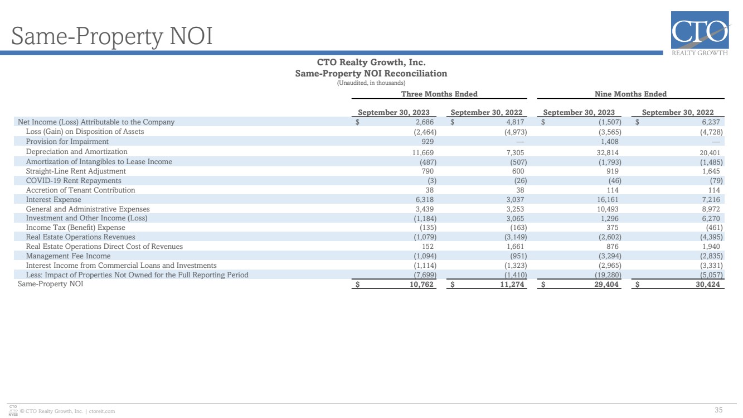Viewport: 743px width, 418px height.
Task: Select the Same-Property NOI slide title
Action: pyautogui.click(x=111, y=36)
